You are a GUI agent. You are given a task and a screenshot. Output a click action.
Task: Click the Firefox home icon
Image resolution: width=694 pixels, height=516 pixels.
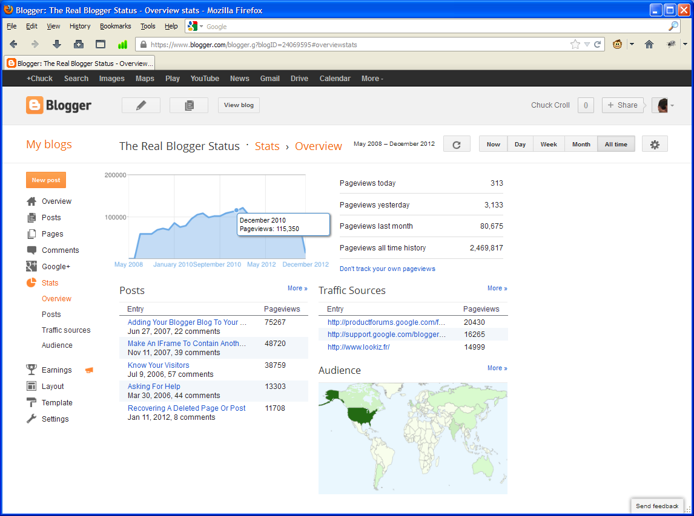click(649, 44)
